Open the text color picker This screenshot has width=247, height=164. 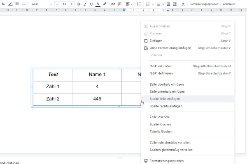pos(98,4)
